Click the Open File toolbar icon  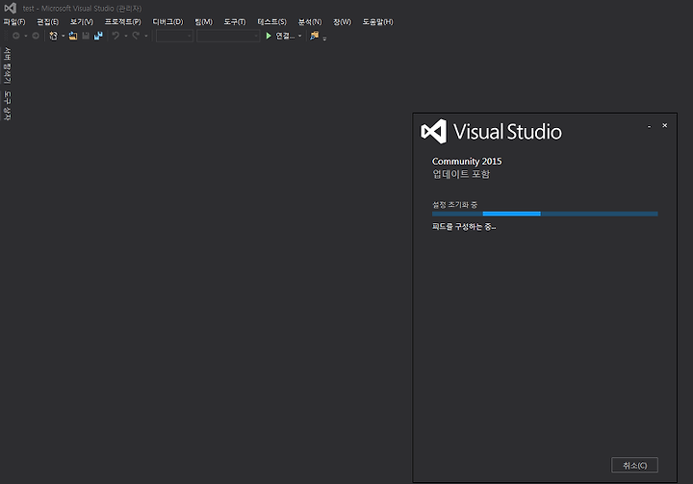click(73, 36)
